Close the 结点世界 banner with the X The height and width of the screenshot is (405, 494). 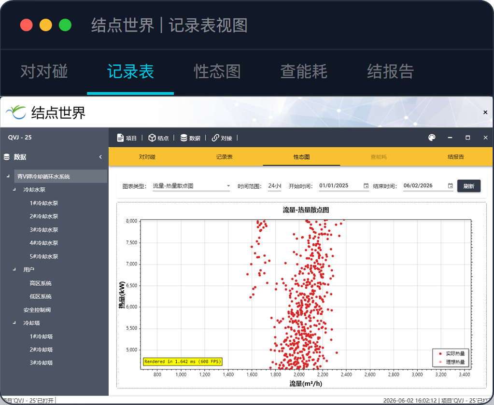[x=485, y=112]
